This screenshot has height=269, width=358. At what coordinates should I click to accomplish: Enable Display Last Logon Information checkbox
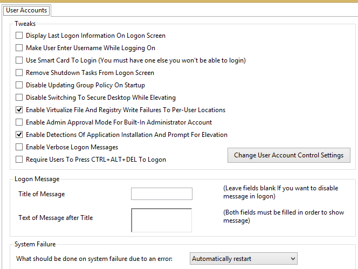click(19, 36)
